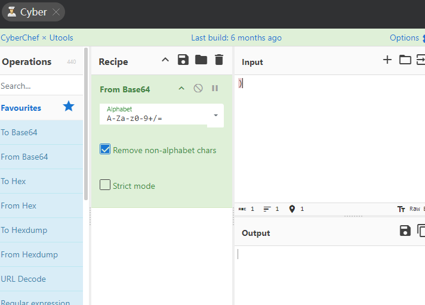Load a recipe using the folder icon
The height and width of the screenshot is (305, 425).
(x=201, y=60)
